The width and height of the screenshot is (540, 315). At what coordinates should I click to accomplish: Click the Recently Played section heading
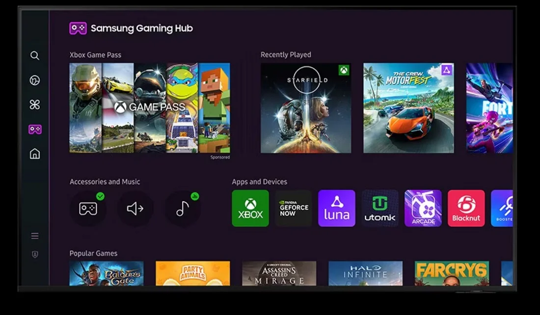pyautogui.click(x=286, y=54)
